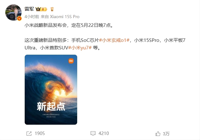Click the 新起点 headline text on poster
Image resolution: width=200 pixels, height=140 pixels.
pos(51,106)
